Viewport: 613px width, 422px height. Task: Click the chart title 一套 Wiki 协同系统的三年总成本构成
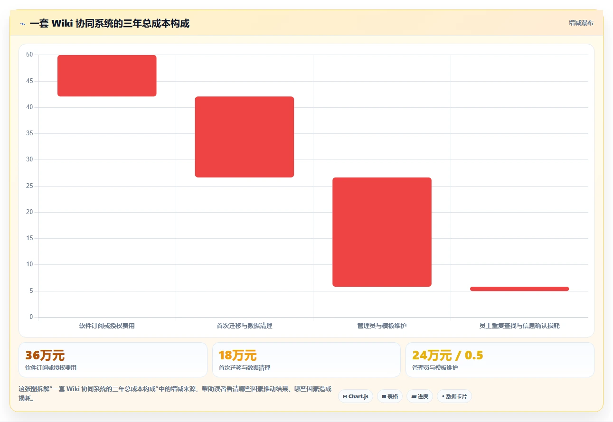point(109,23)
